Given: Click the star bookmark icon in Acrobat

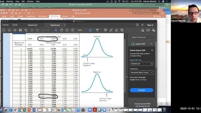Looking at the screenshot, I should point(9,30).
